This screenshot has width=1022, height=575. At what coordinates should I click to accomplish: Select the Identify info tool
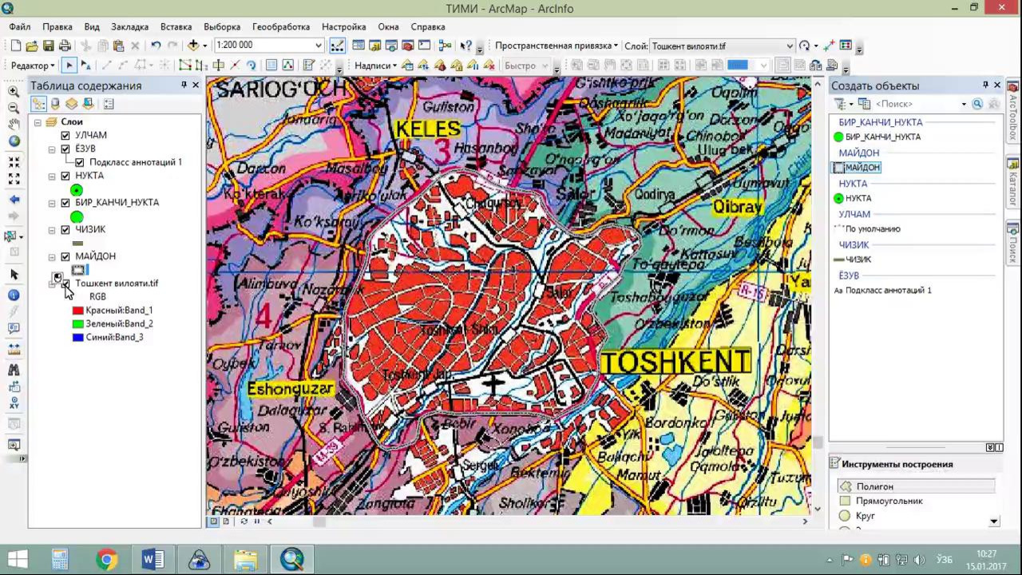pos(14,295)
